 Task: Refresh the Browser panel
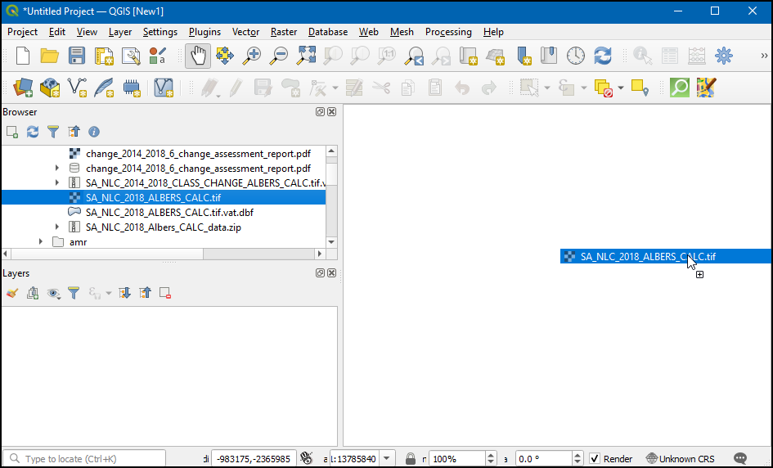(x=33, y=131)
